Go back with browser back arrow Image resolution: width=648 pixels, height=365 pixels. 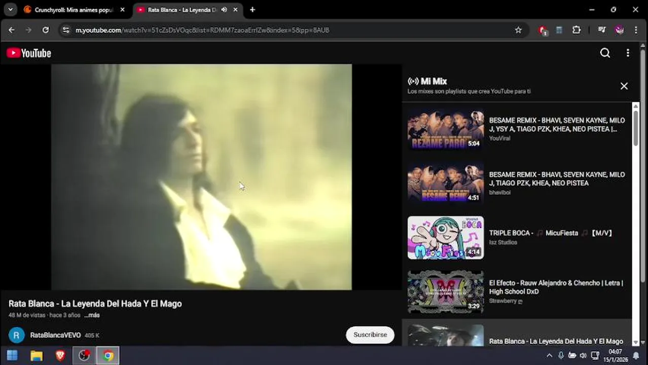[x=12, y=30]
